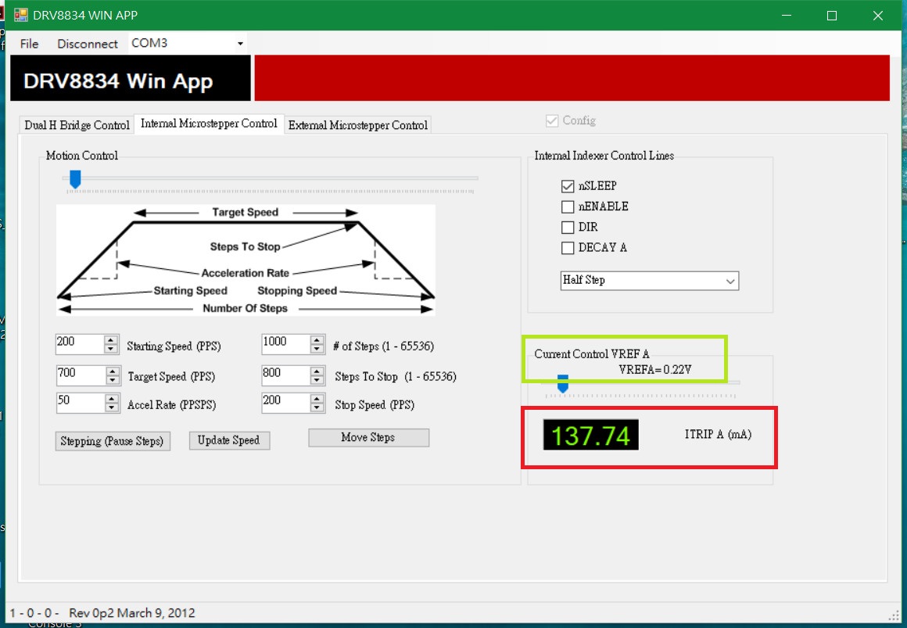
Task: Close the DRV8834 WIN APP window
Action: [878, 16]
